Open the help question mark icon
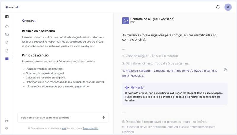This screenshot has width=237, height=135. [7, 128]
